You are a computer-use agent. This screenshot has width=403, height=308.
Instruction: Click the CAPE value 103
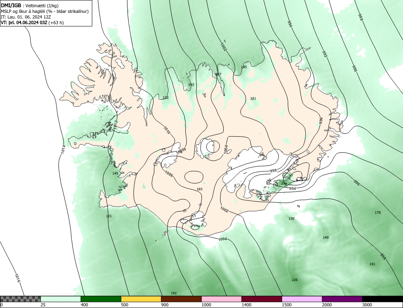tap(199, 189)
